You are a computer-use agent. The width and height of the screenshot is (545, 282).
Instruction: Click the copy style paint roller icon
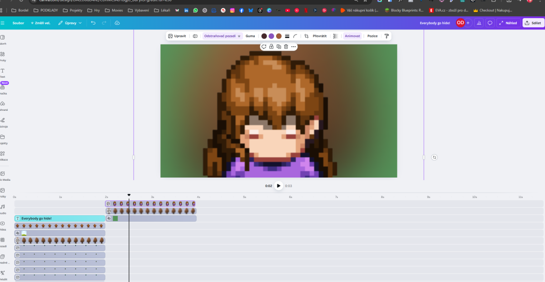pos(386,36)
